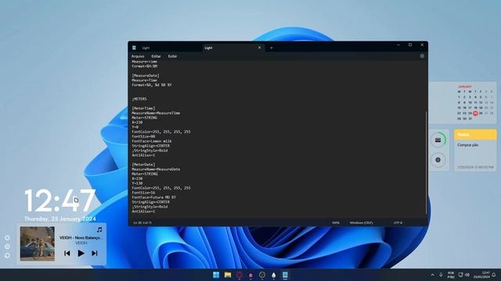Open the Arquivo menu in Notepad
Screen dimensions: 501x281
[138, 56]
